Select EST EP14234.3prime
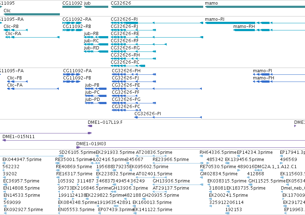This screenshot has height=215, width=305. 238,156
